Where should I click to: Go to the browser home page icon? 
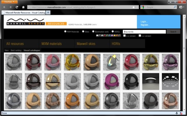point(23,7)
